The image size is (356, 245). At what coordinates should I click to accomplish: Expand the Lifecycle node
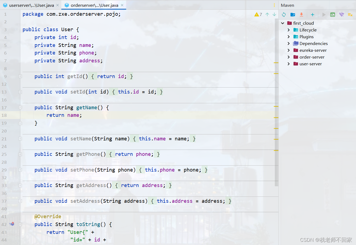pos(289,30)
